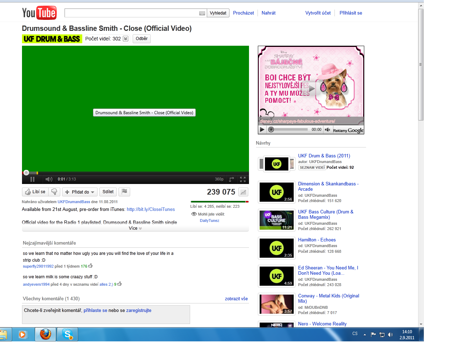Viewport: 454px width, 363px height.
Task: Click the "Reklamy Google" label
Action: [348, 130]
